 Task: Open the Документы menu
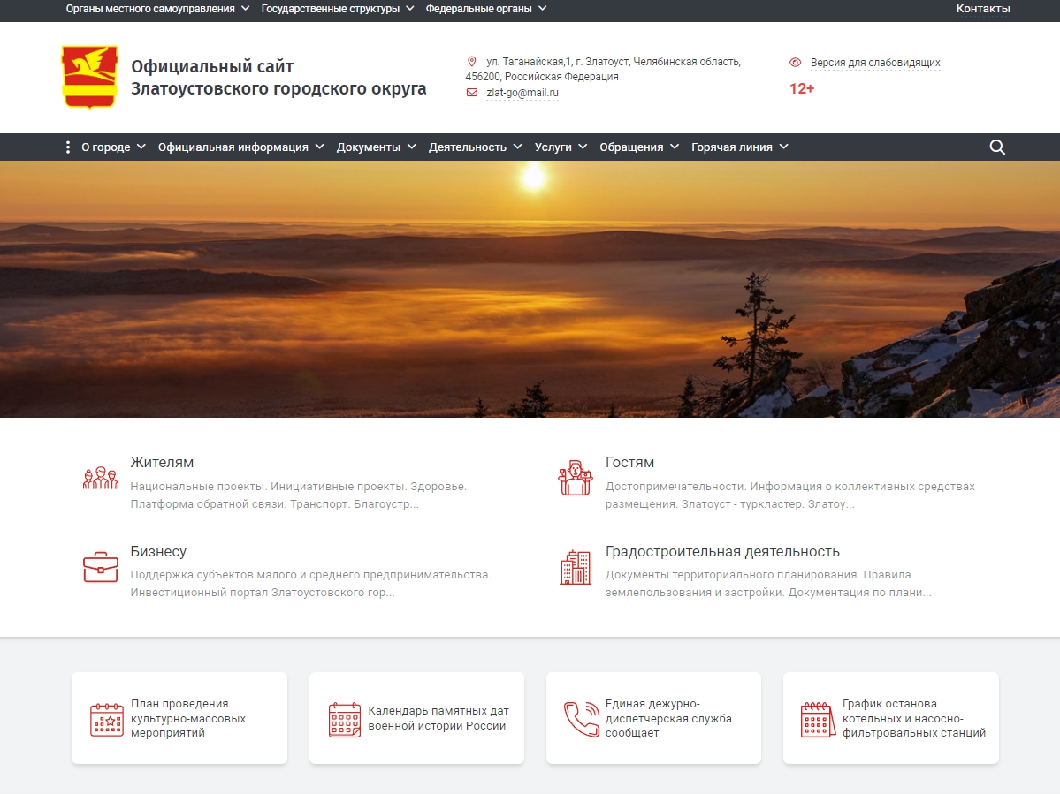[376, 147]
